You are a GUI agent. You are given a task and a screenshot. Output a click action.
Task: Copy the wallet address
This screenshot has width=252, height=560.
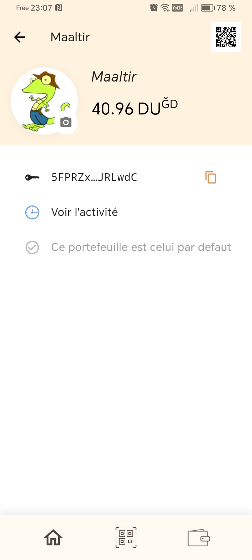[211, 177]
